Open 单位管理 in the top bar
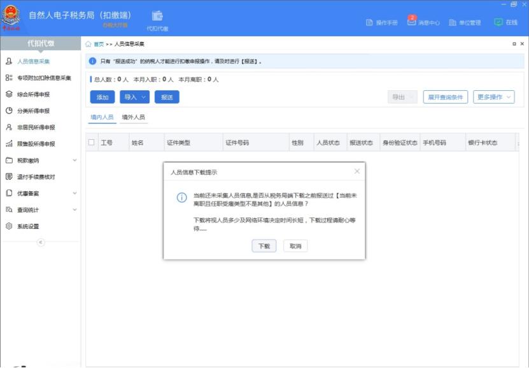The image size is (529, 368). (466, 21)
